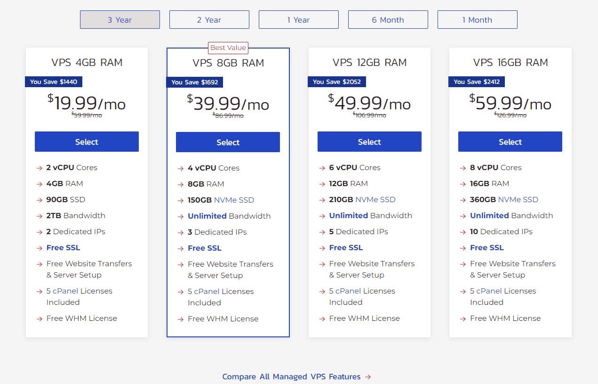Select the 6 Month pricing term

(388, 19)
